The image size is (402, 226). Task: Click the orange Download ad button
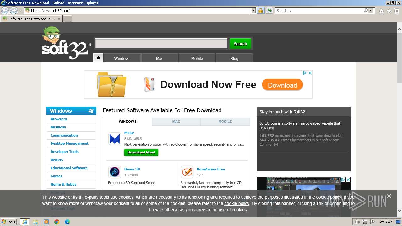click(x=282, y=85)
